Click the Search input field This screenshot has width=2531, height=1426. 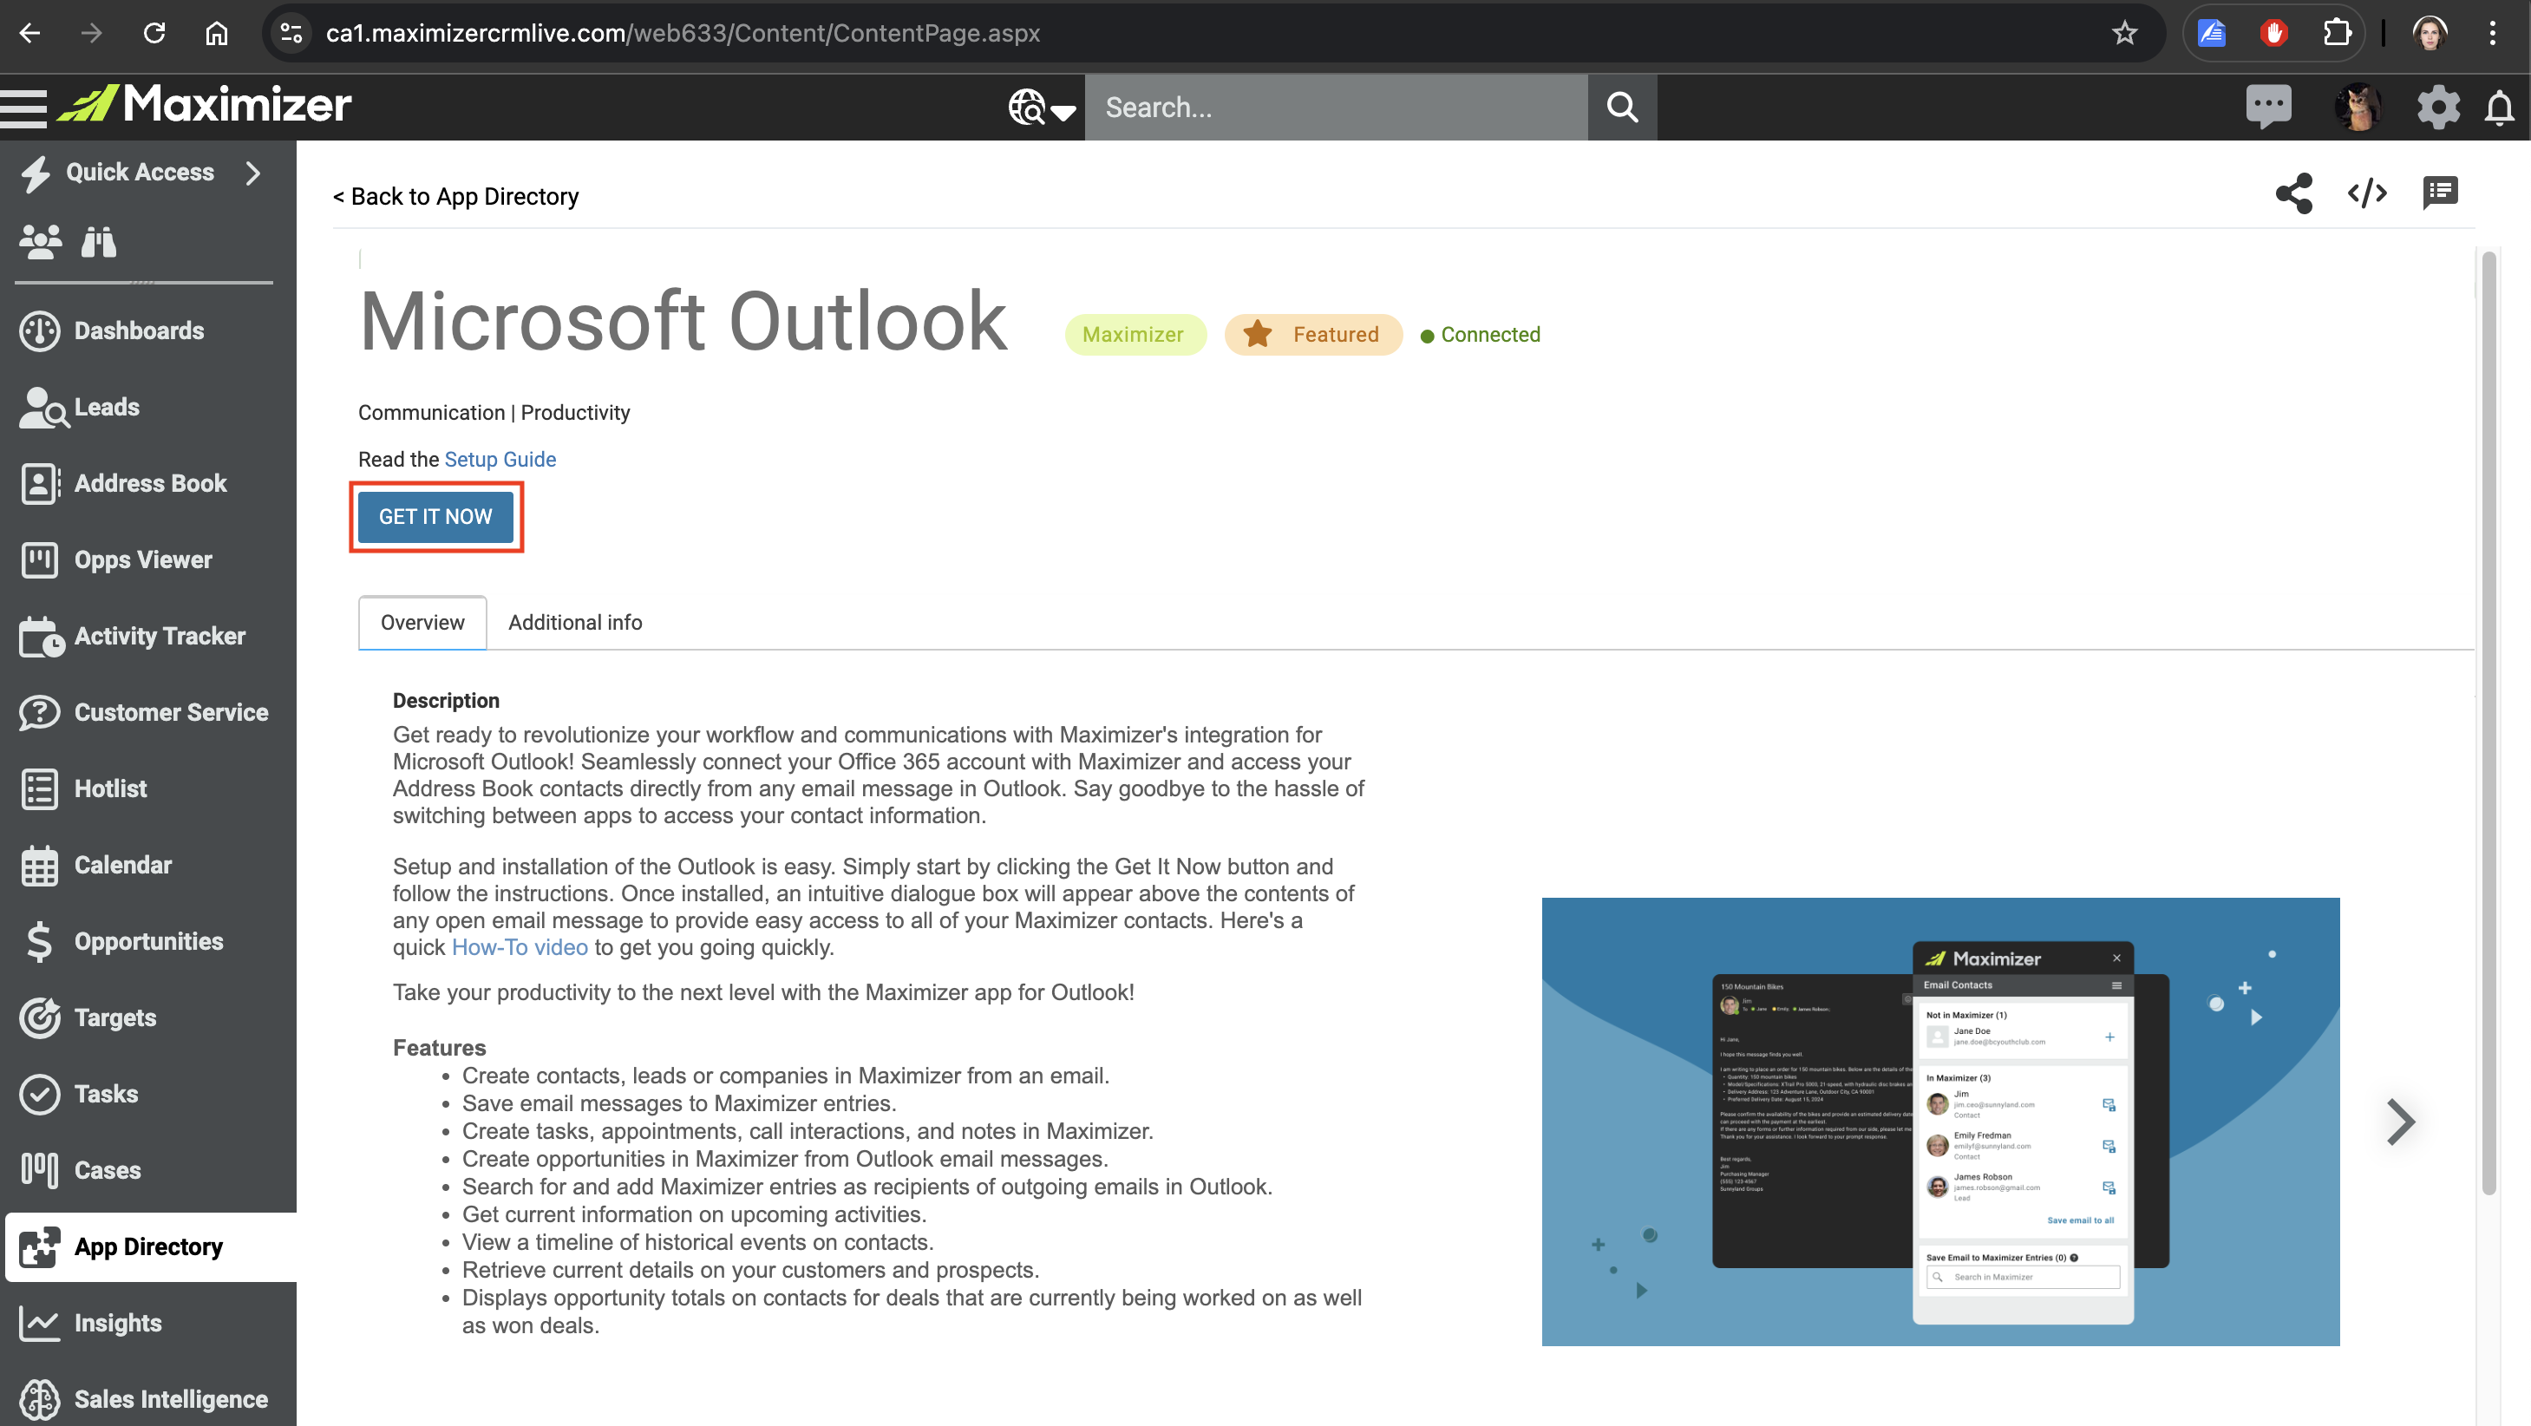click(x=1337, y=107)
